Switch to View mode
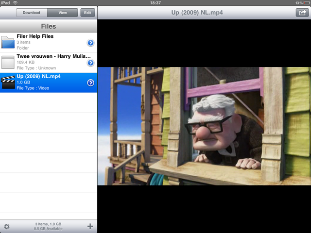This screenshot has height=233, width=311. pyautogui.click(x=63, y=13)
